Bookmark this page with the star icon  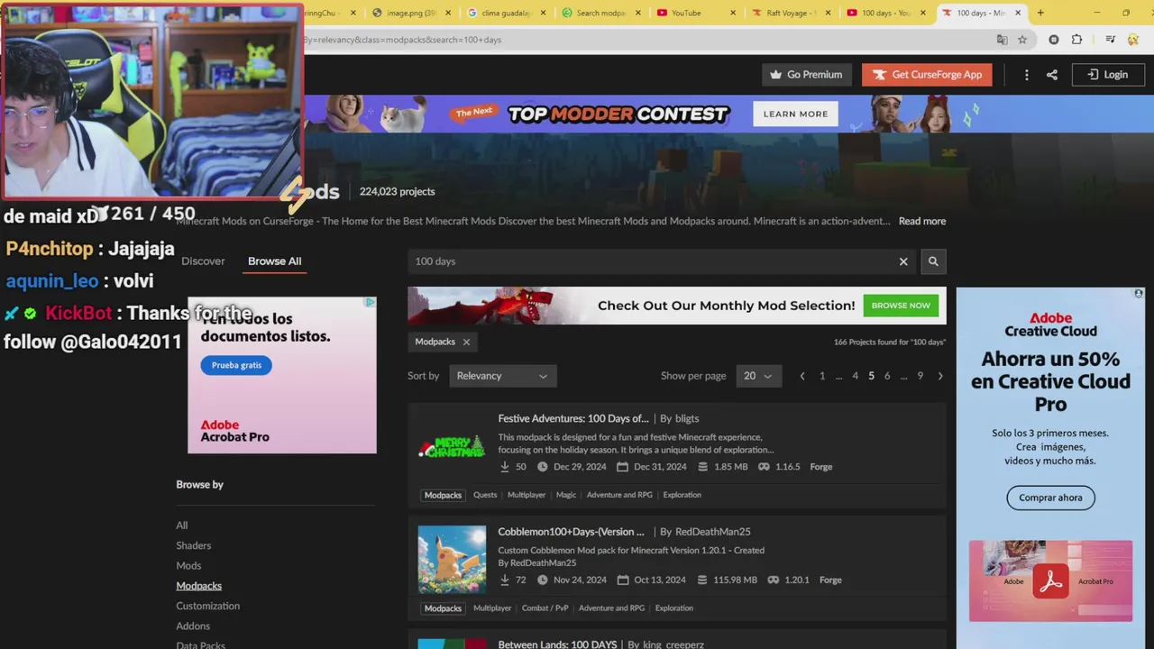click(x=1022, y=40)
